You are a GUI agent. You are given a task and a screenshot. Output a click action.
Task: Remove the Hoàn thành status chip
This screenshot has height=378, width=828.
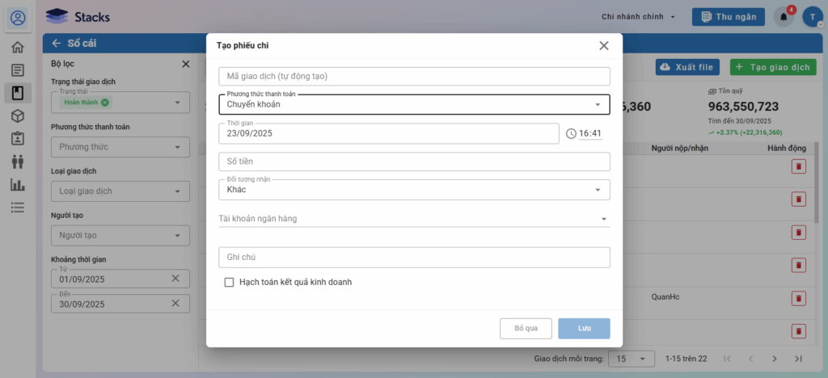click(105, 103)
